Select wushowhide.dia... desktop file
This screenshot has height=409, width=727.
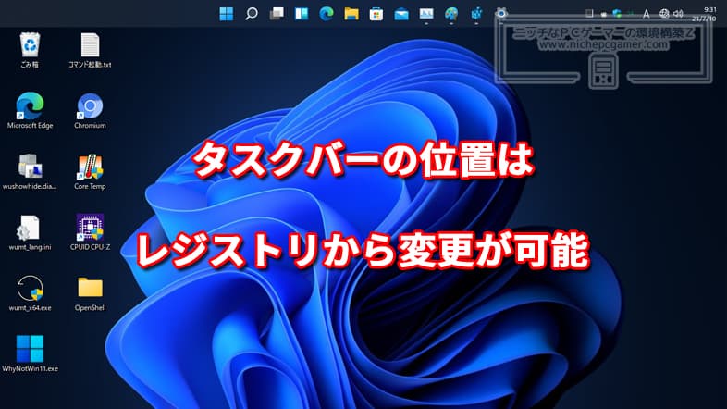point(30,171)
